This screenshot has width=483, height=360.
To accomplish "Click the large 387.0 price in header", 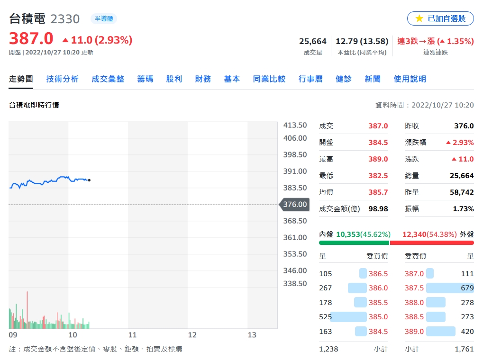I will click(x=31, y=39).
